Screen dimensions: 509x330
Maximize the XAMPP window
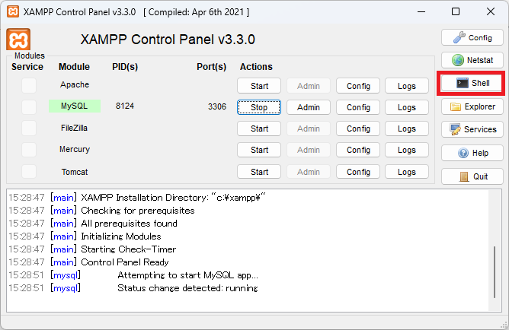point(456,11)
